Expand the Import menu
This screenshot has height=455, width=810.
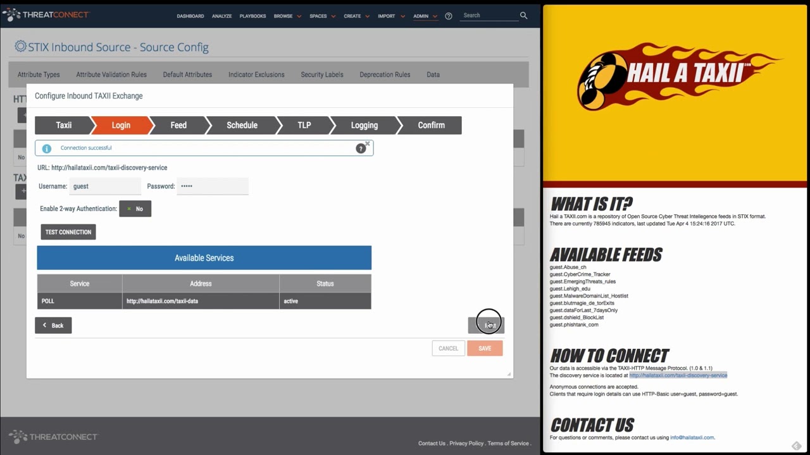[x=390, y=16]
